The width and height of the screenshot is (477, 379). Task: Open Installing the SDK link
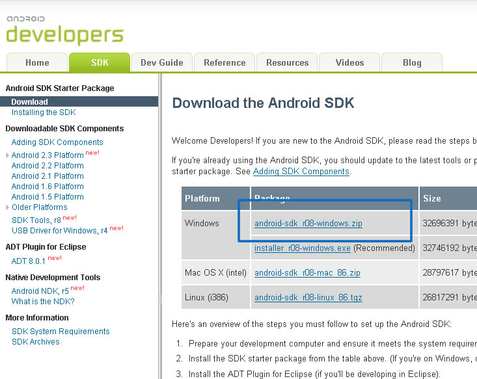click(x=44, y=112)
